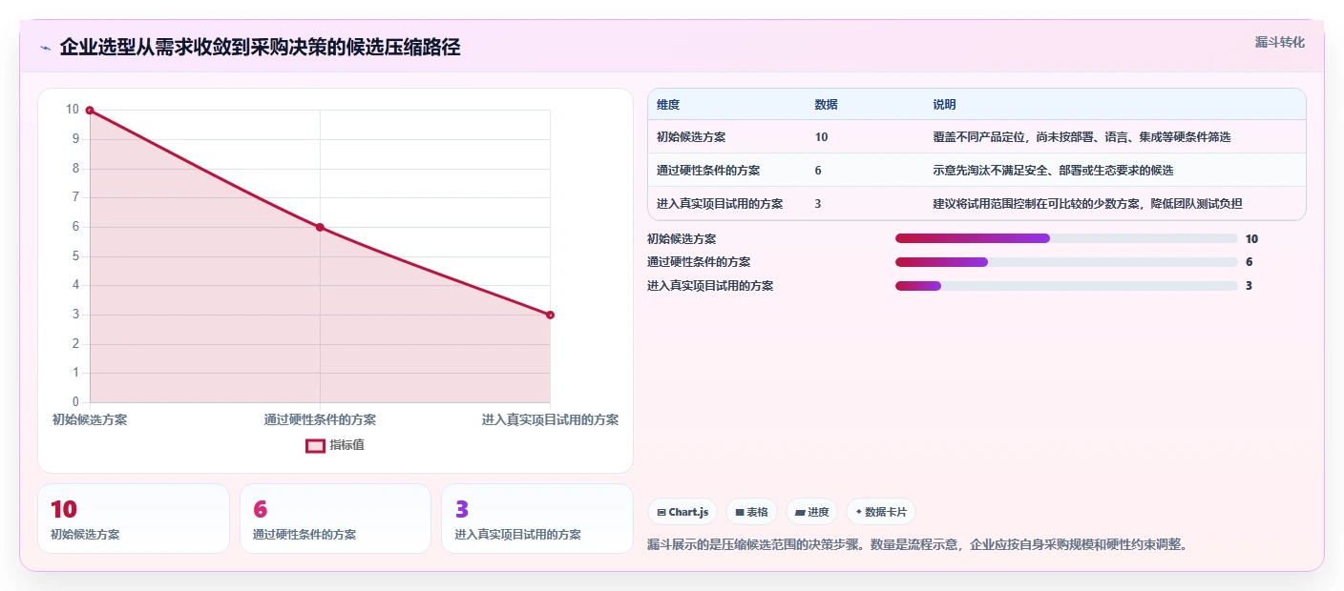Click table data value 6
Image resolution: width=1344 pixels, height=591 pixels.
click(818, 171)
